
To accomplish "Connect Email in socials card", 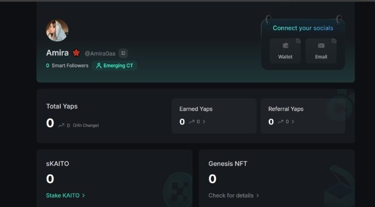I will coord(321,51).
